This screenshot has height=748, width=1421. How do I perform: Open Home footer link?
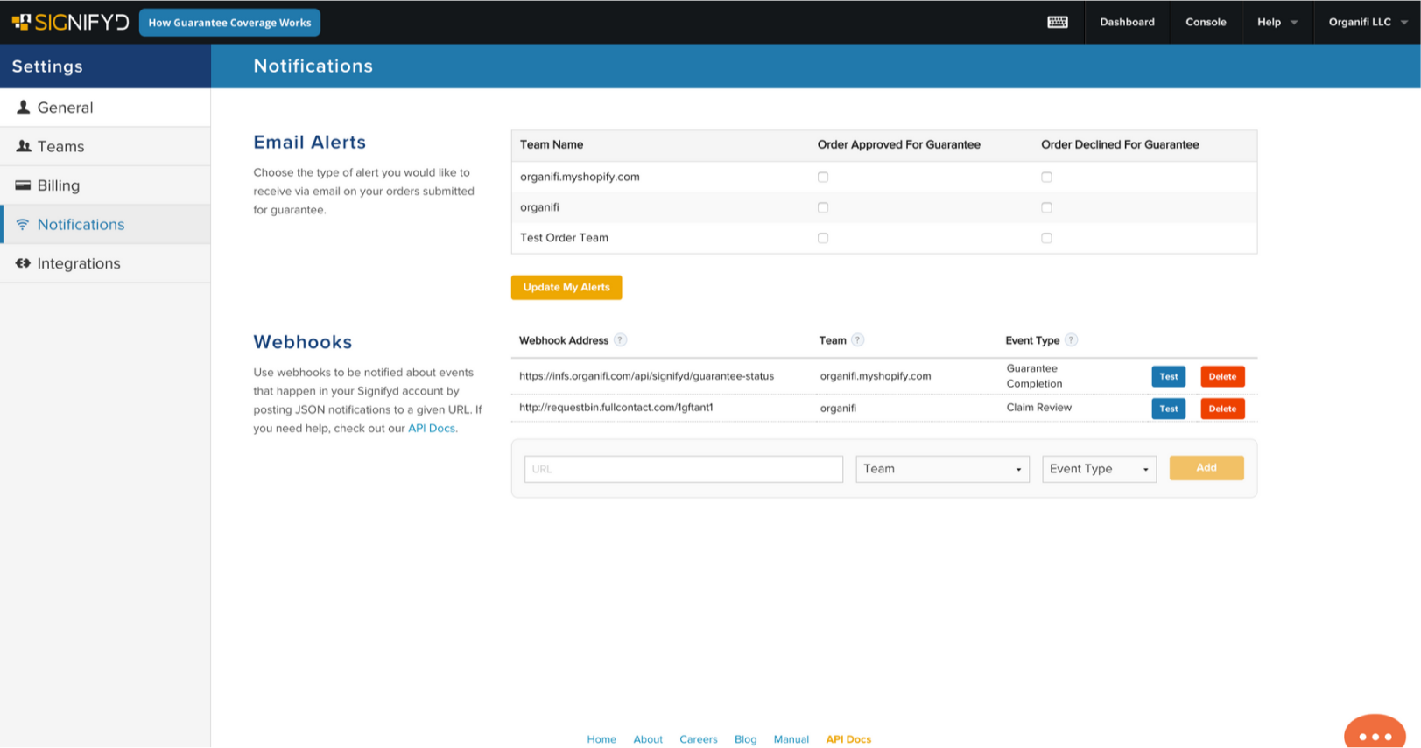point(601,739)
